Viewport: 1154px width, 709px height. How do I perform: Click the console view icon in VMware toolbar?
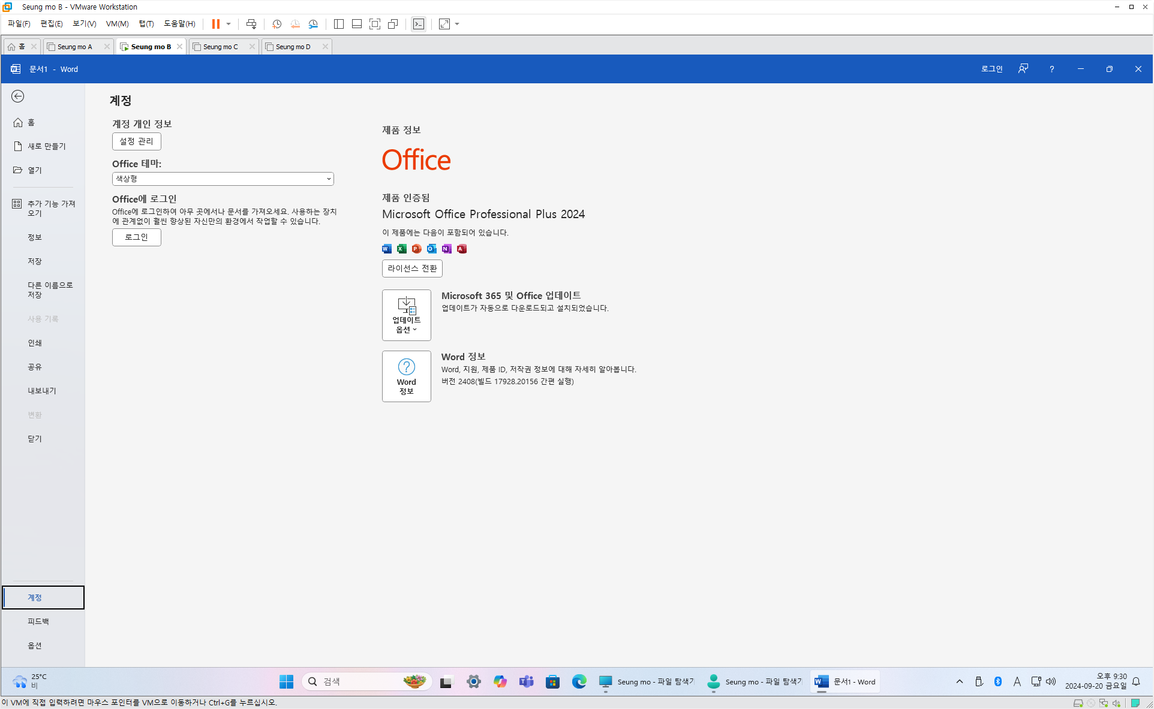point(419,24)
